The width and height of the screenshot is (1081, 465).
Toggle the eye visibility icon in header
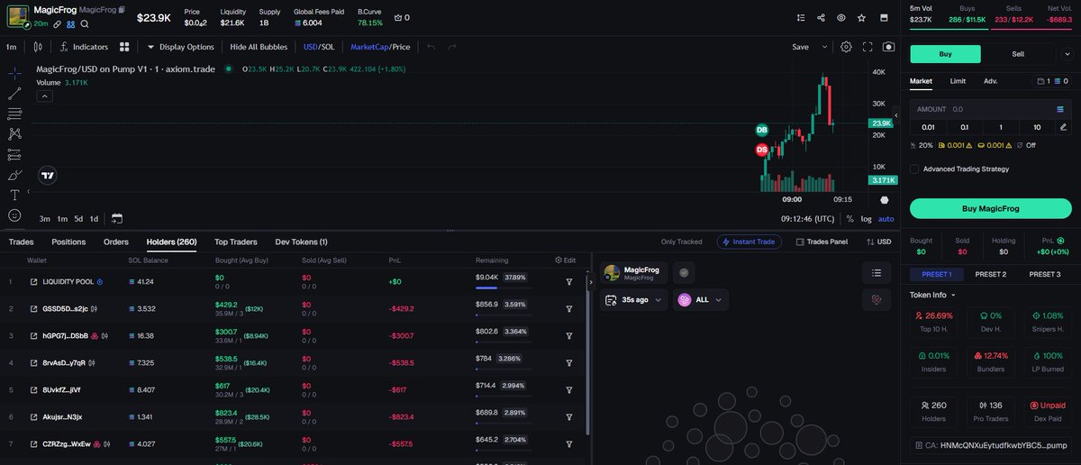(x=841, y=17)
